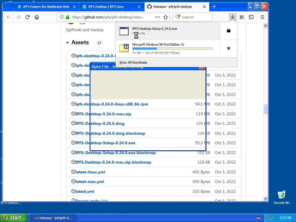Download ipfs-desktop-0.24.0-linux-x86_64.rpm
The width and height of the screenshot is (296, 222).
coord(112,104)
